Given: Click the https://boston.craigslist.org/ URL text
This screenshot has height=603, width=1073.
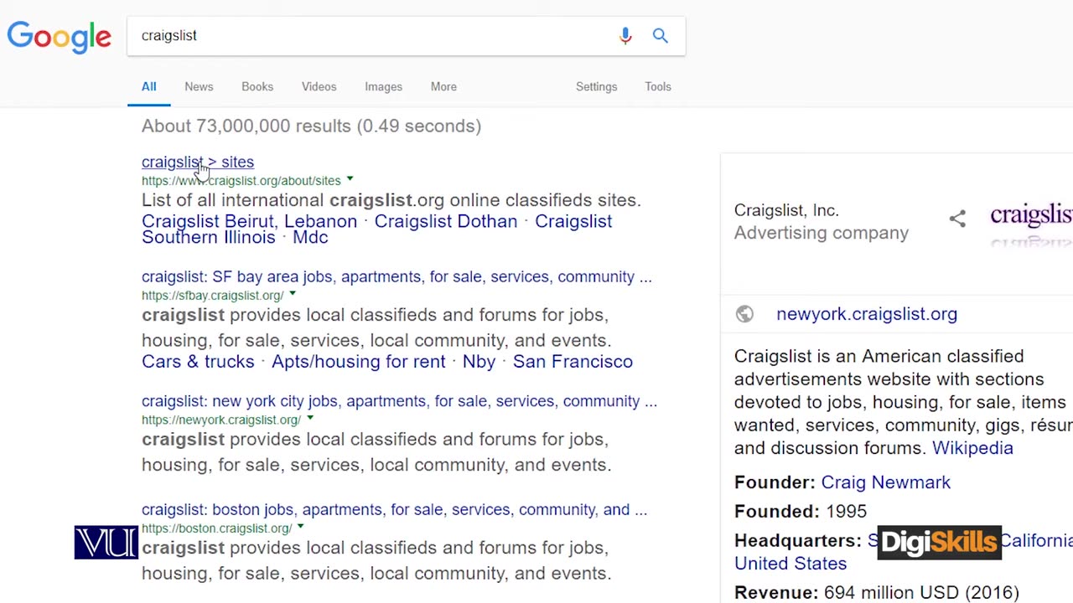Looking at the screenshot, I should [x=217, y=528].
